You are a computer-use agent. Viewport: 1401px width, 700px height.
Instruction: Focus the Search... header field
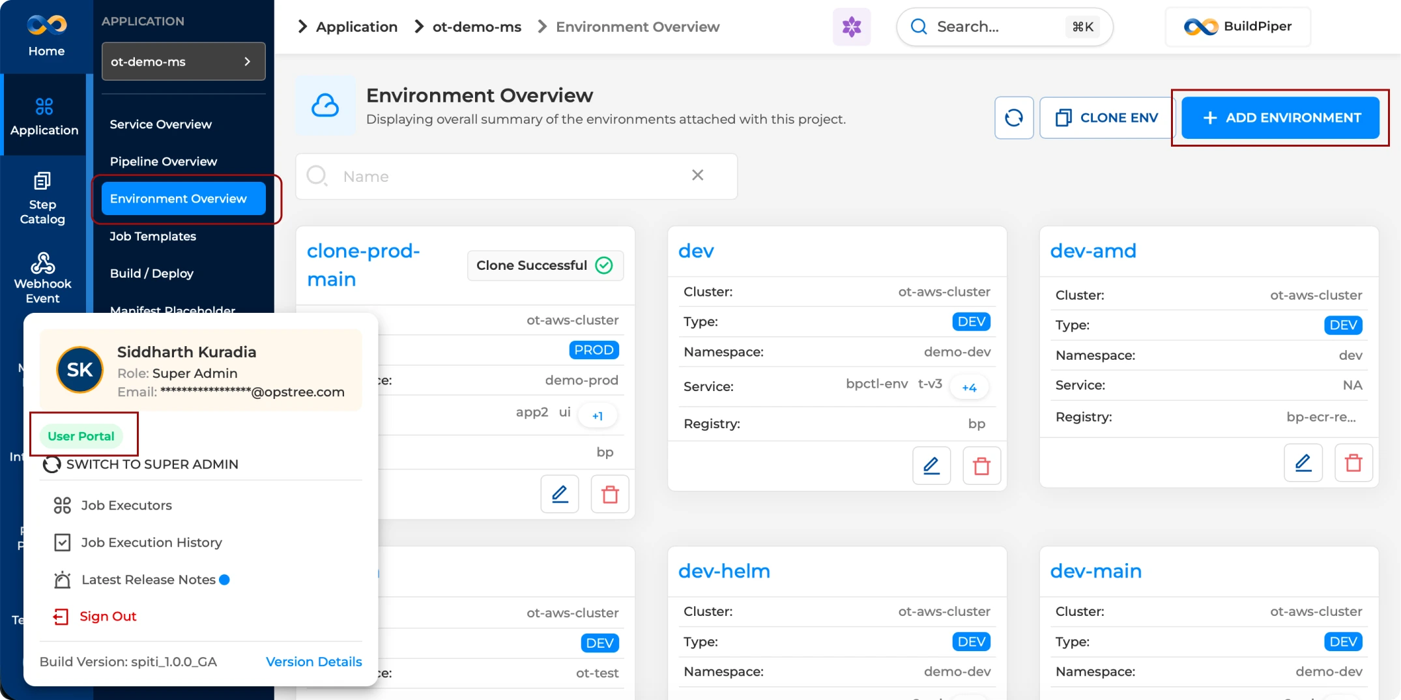(1004, 27)
